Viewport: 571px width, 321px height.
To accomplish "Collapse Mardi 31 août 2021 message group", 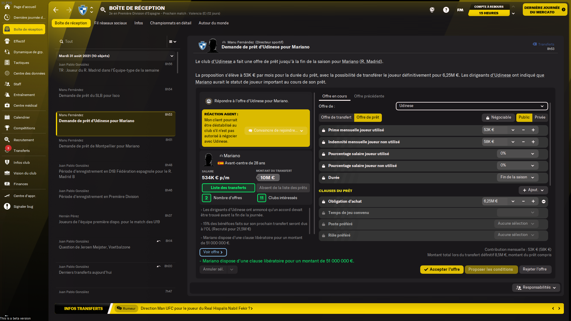I will pos(172,56).
